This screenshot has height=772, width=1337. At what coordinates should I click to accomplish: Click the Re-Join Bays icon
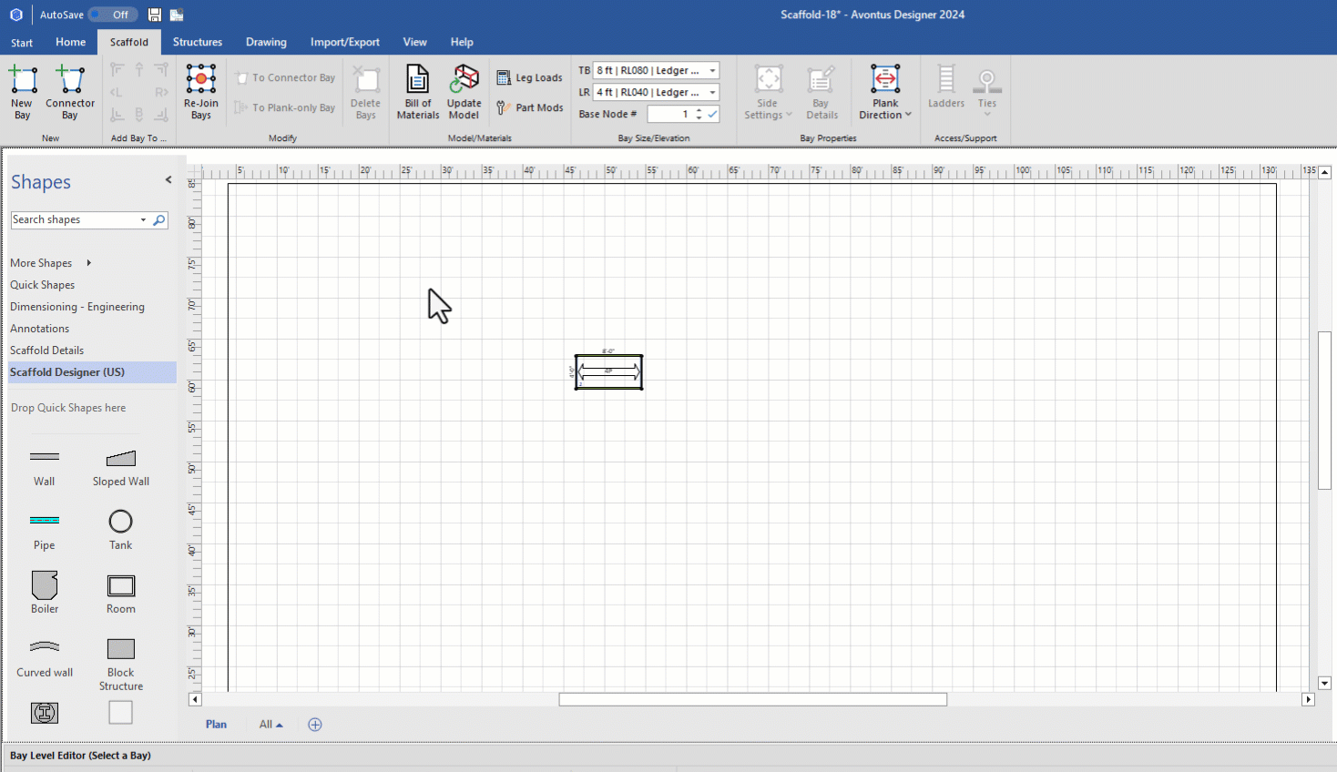(x=201, y=79)
